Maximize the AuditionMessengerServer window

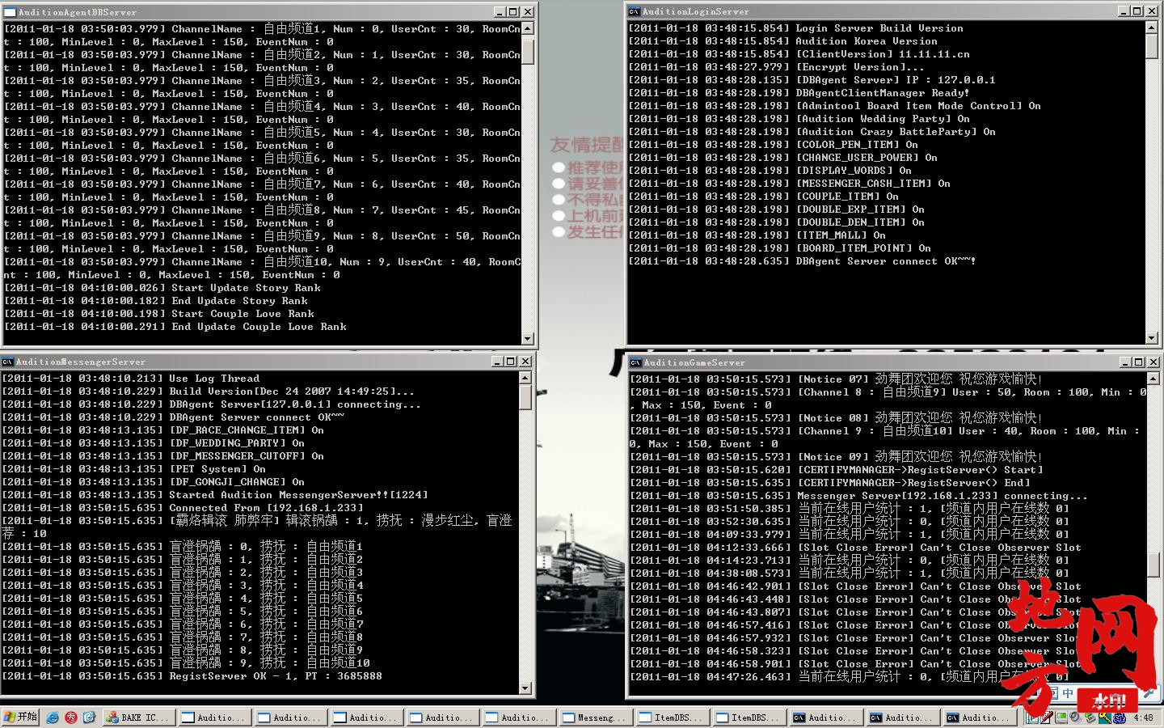pyautogui.click(x=511, y=362)
